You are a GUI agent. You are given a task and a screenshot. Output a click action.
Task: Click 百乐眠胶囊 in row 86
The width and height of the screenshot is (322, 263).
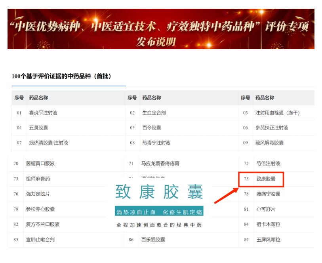point(153,240)
